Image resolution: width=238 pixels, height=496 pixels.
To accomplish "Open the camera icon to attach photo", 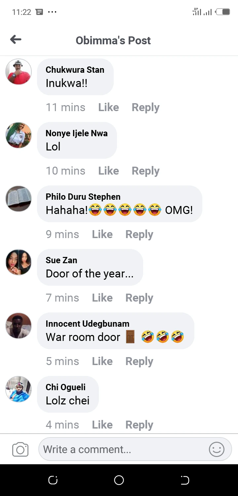I will pos(20,450).
